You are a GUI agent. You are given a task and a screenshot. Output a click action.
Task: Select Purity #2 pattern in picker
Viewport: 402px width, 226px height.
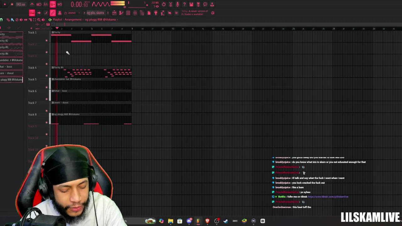pyautogui.click(x=11, y=40)
